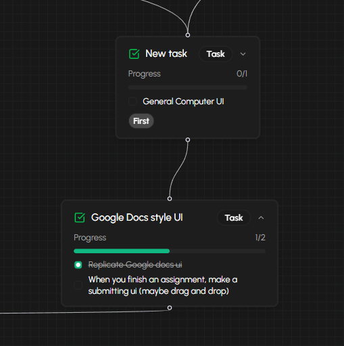This screenshot has height=346, width=344.
Task: Click the green check icon beside New task
Action: pos(134,54)
